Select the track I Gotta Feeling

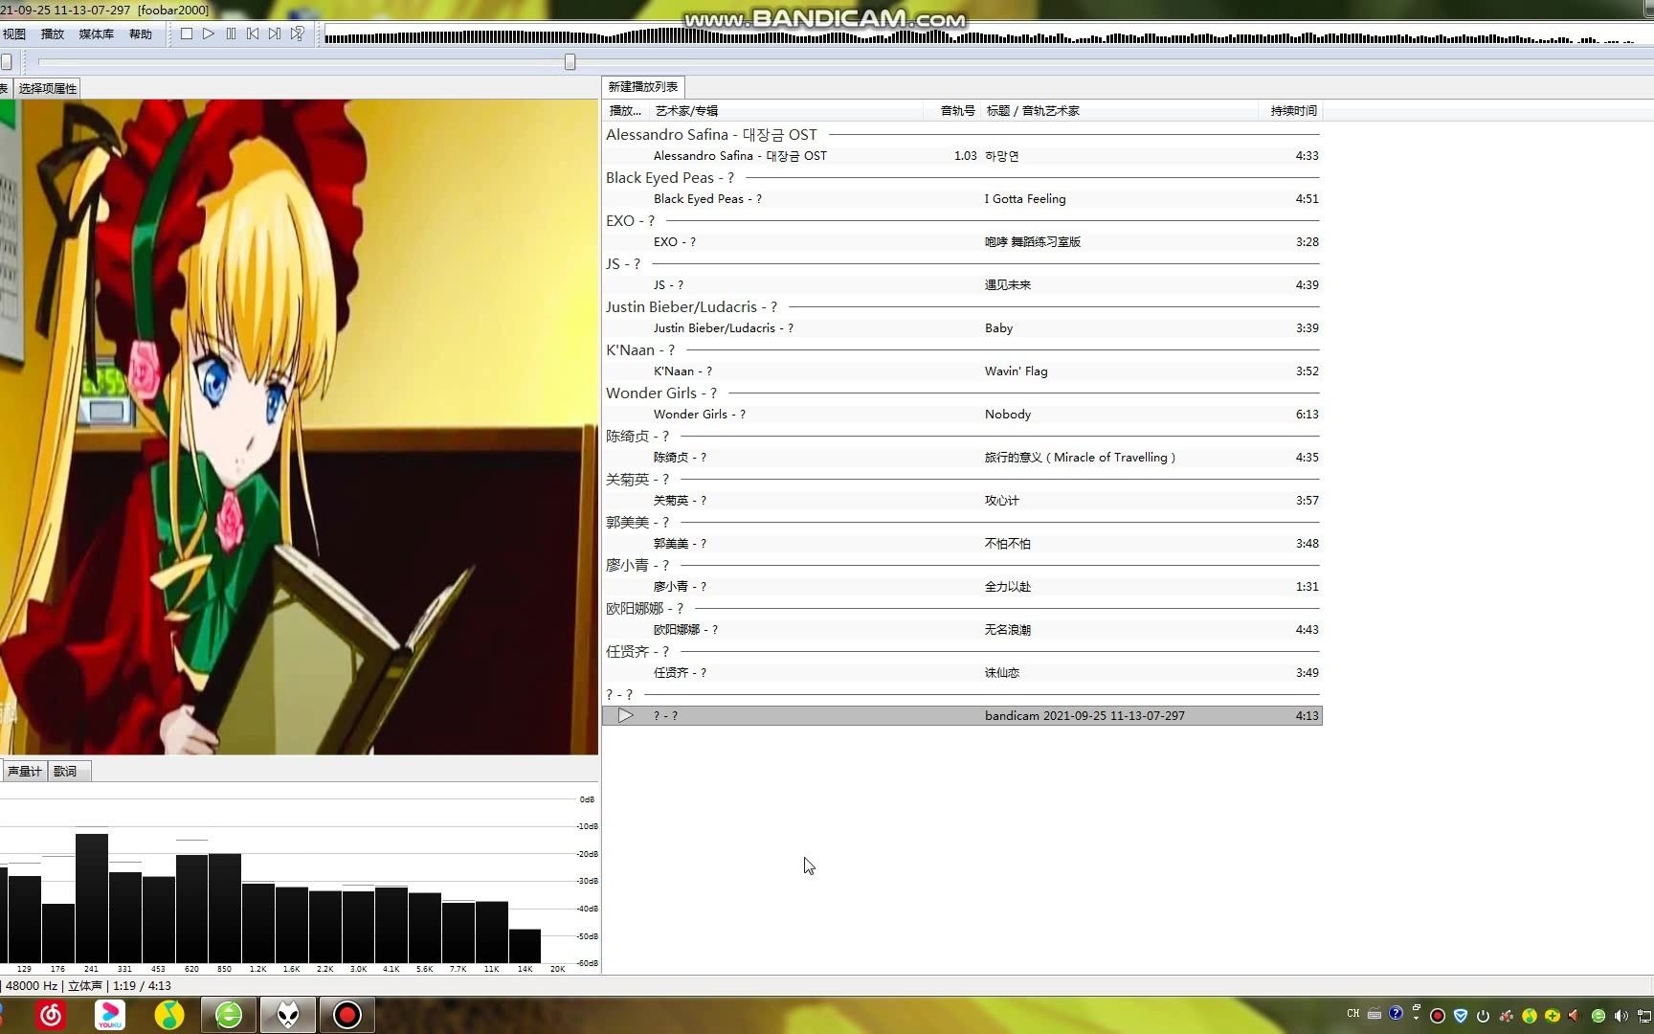click(962, 199)
